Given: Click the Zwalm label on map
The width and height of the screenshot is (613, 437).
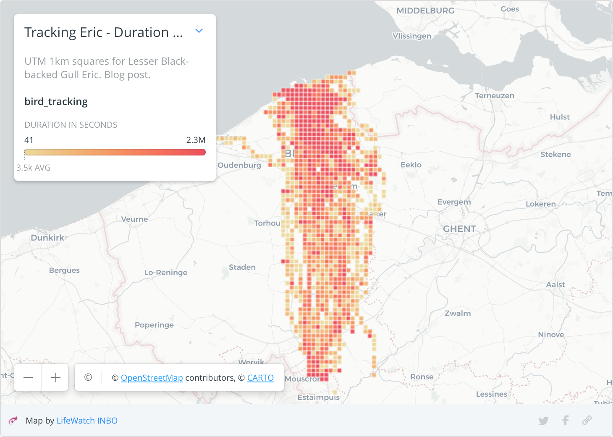Looking at the screenshot, I should click(458, 313).
